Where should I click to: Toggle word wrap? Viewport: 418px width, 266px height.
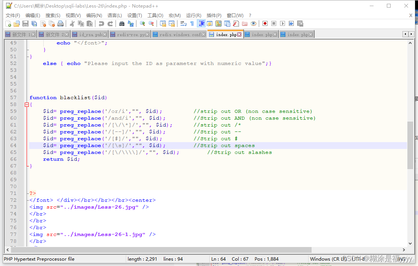(184, 24)
